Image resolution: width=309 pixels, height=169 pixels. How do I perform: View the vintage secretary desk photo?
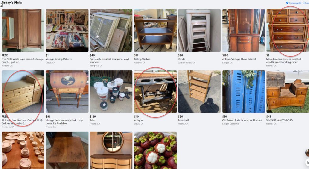[x=67, y=92]
